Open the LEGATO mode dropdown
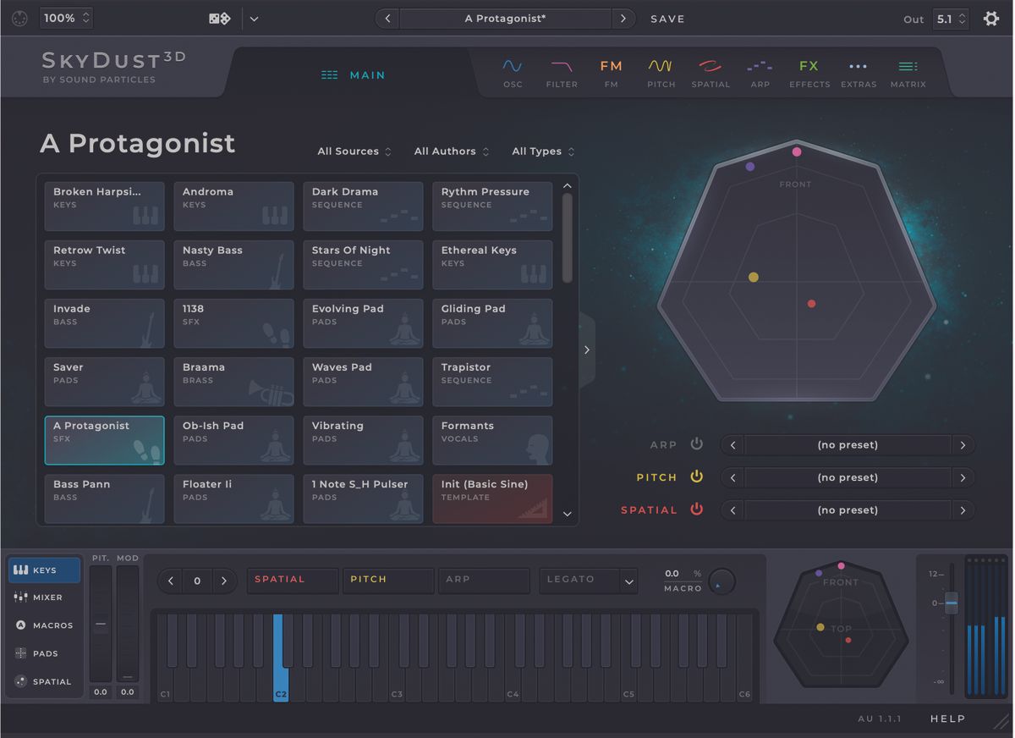This screenshot has width=1015, height=738. coord(589,581)
